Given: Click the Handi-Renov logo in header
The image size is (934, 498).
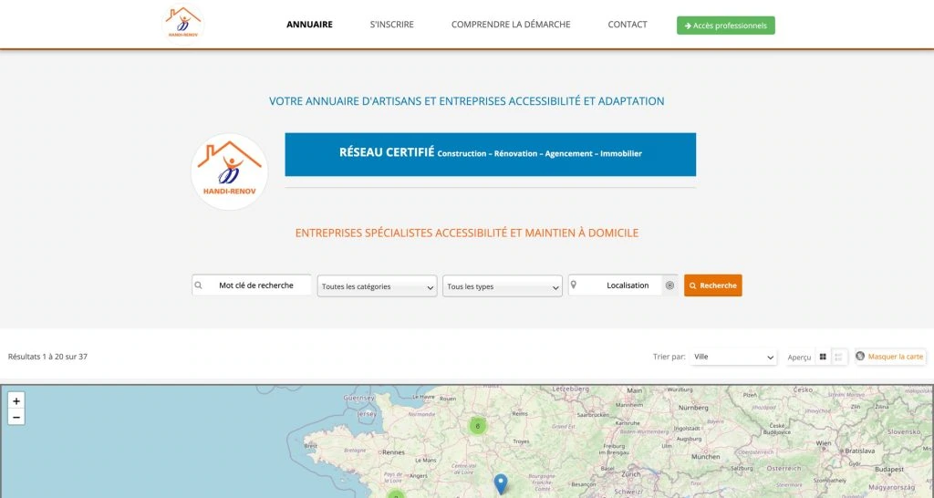Looking at the screenshot, I should point(182,23).
